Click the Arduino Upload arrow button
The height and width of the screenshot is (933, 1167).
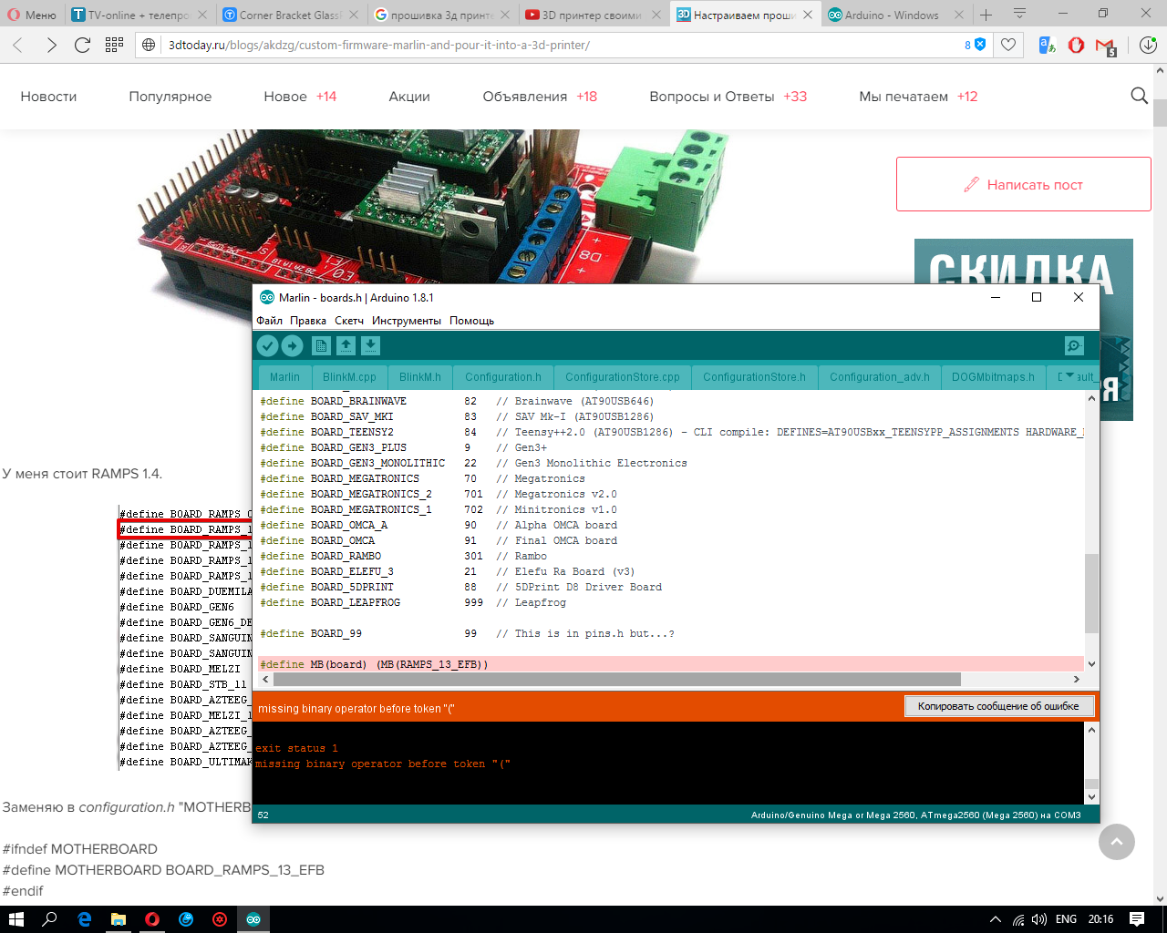click(x=292, y=346)
